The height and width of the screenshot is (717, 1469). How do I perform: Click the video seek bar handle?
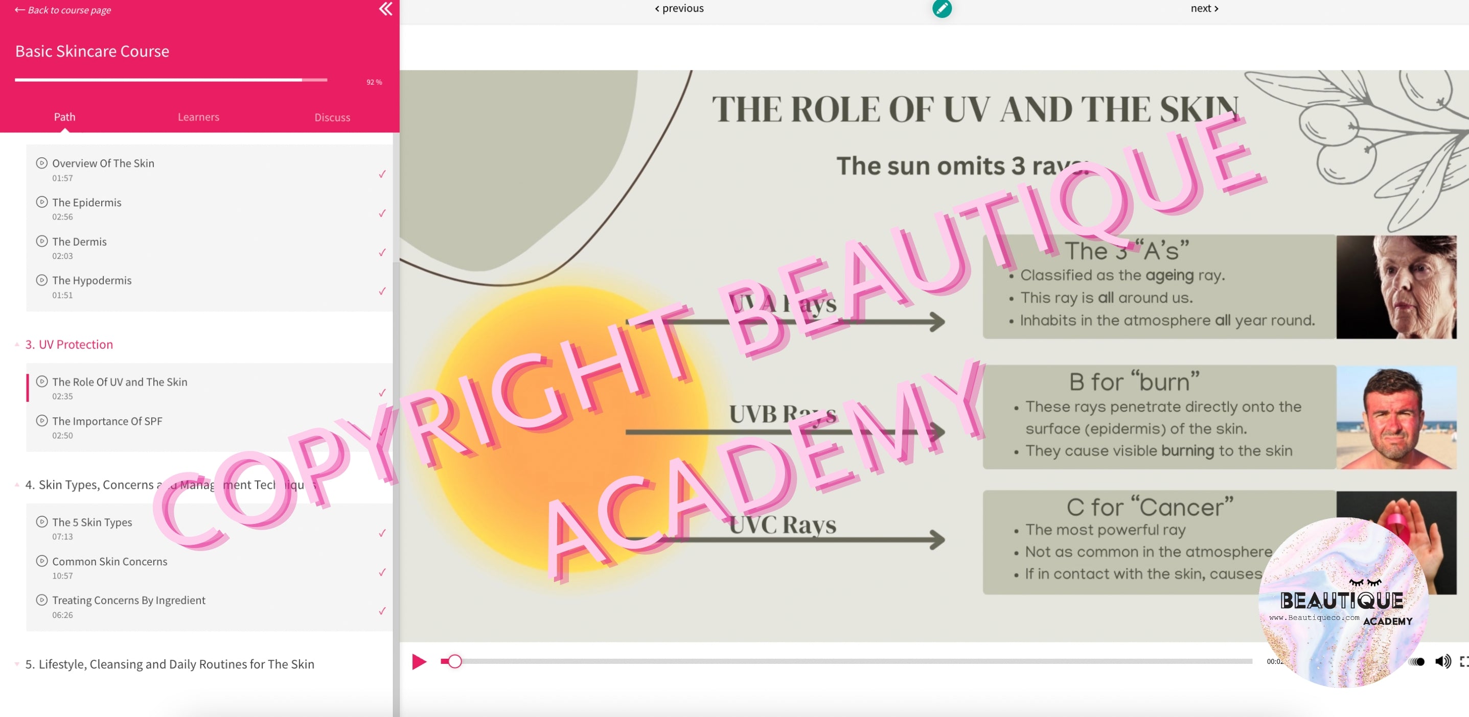click(x=454, y=661)
